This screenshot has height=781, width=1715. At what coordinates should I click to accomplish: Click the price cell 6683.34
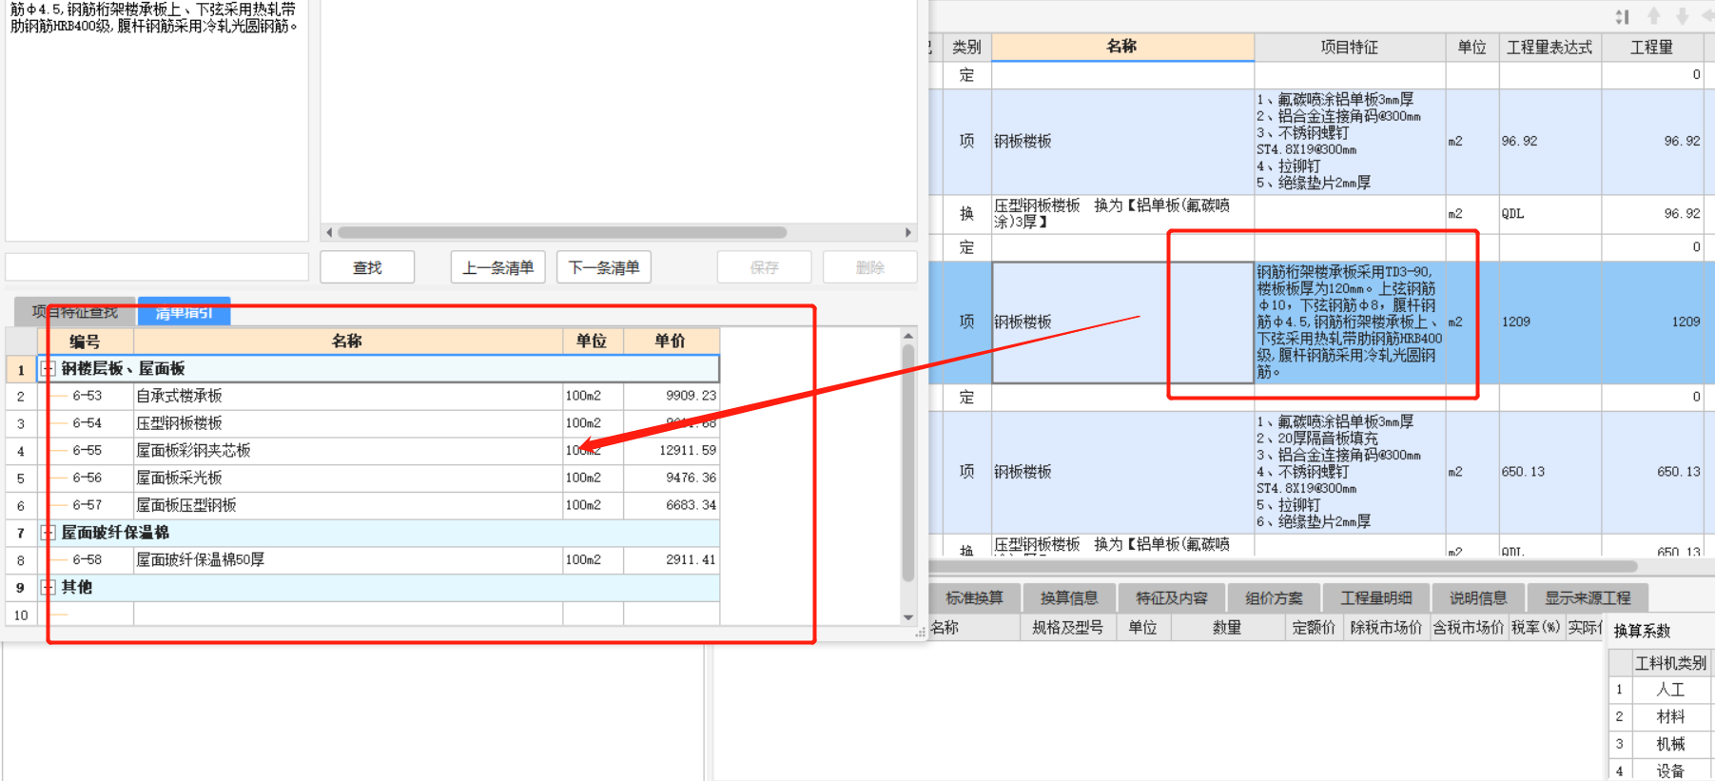(672, 505)
